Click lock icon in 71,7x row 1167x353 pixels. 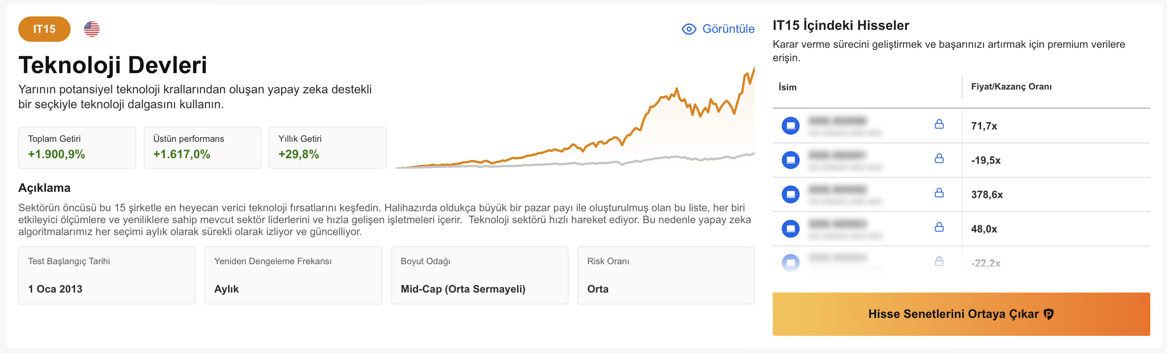tap(939, 124)
